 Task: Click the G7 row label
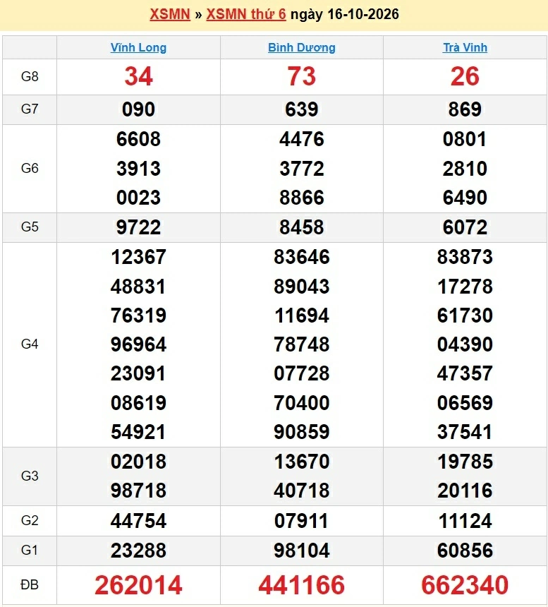(30, 109)
